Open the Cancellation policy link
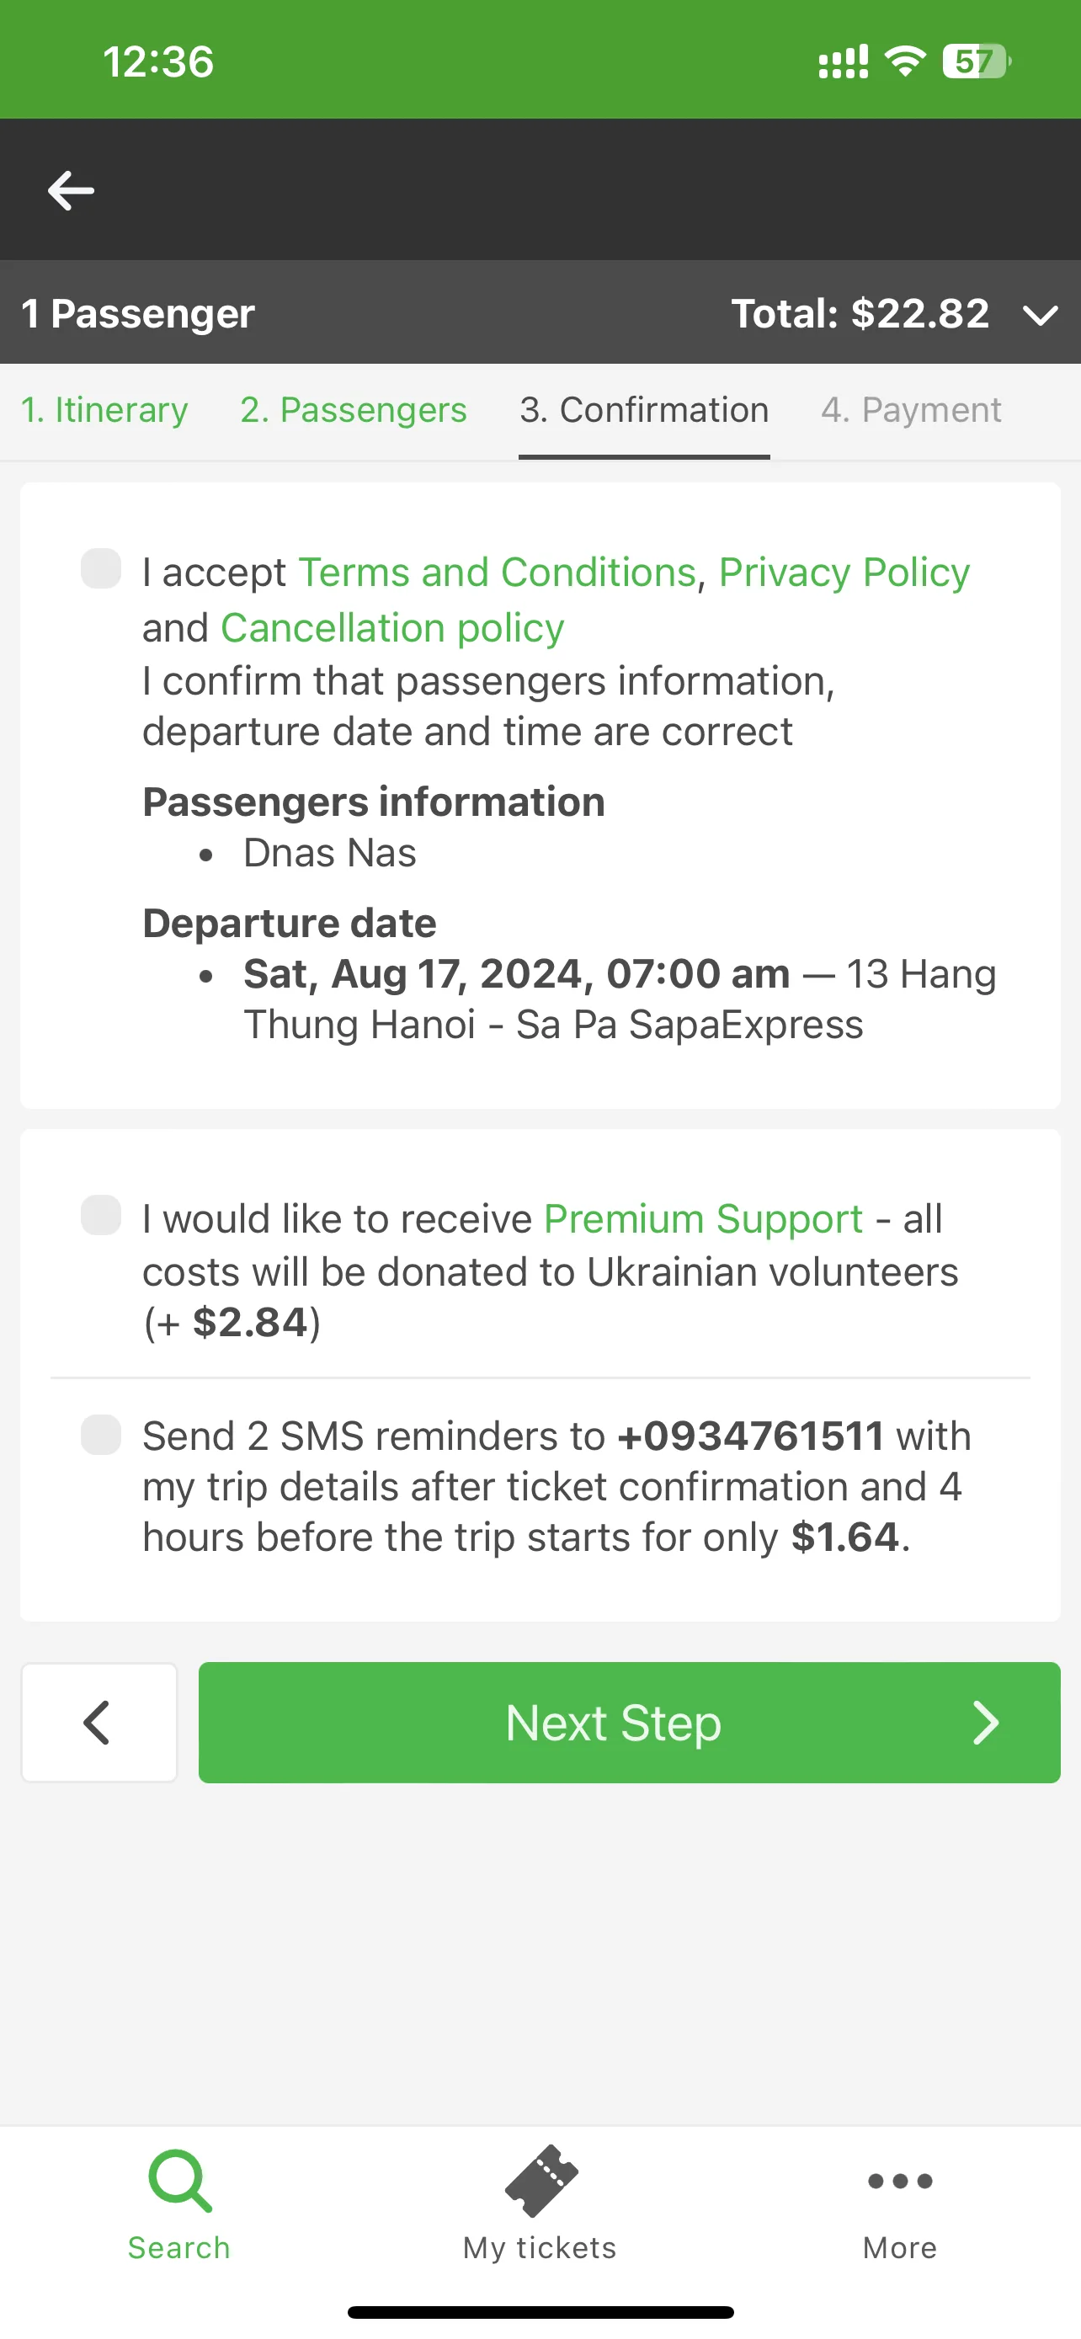The width and height of the screenshot is (1081, 2339). (x=392, y=627)
